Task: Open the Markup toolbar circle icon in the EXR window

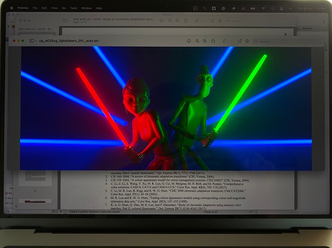Action: [247, 41]
